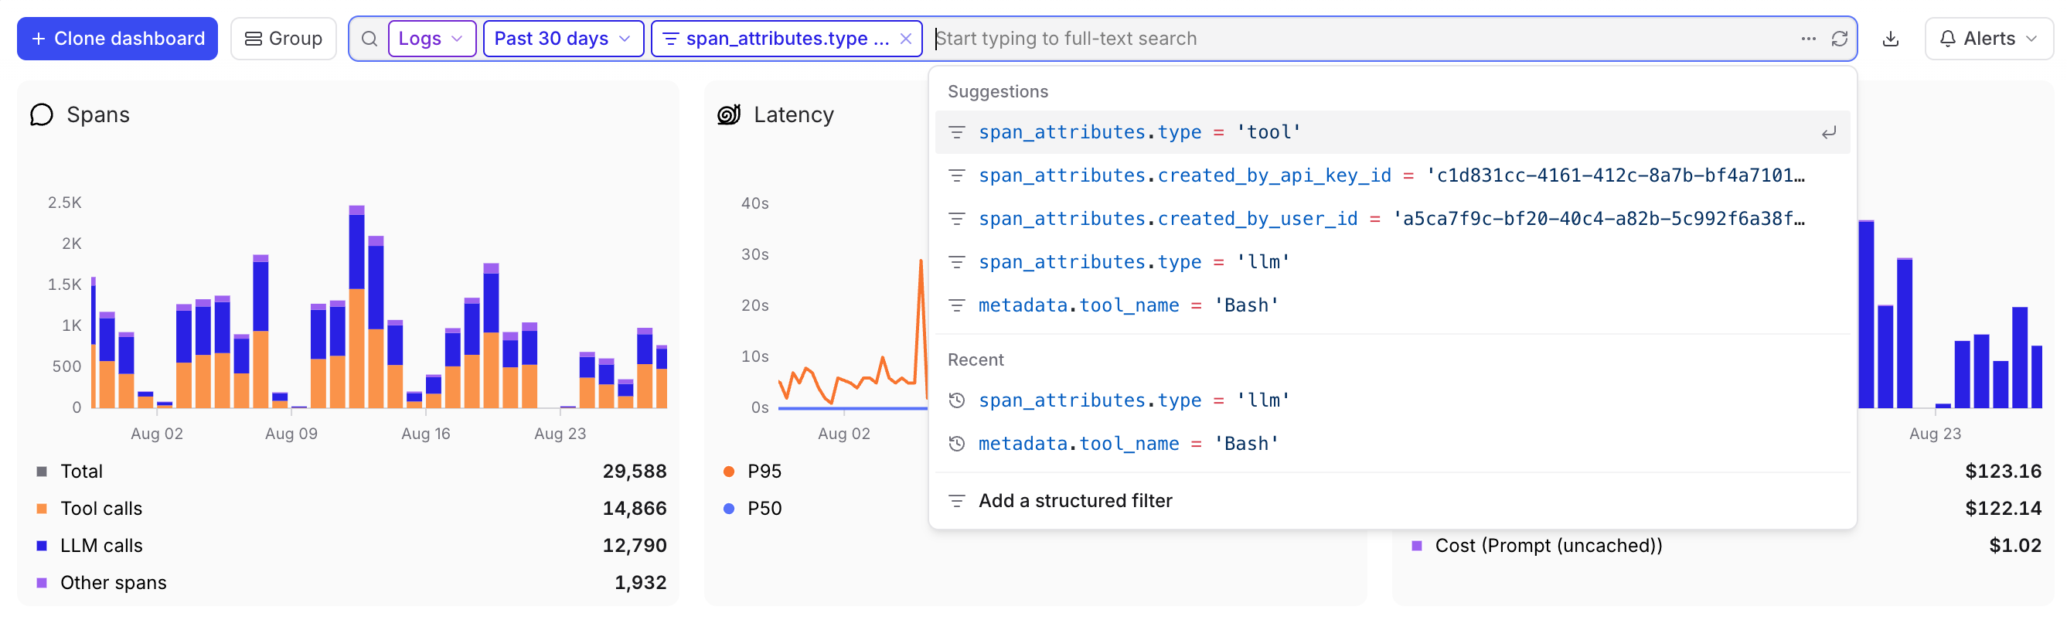Click the P95 latency spike line
The image size is (2067, 620).
click(x=921, y=321)
